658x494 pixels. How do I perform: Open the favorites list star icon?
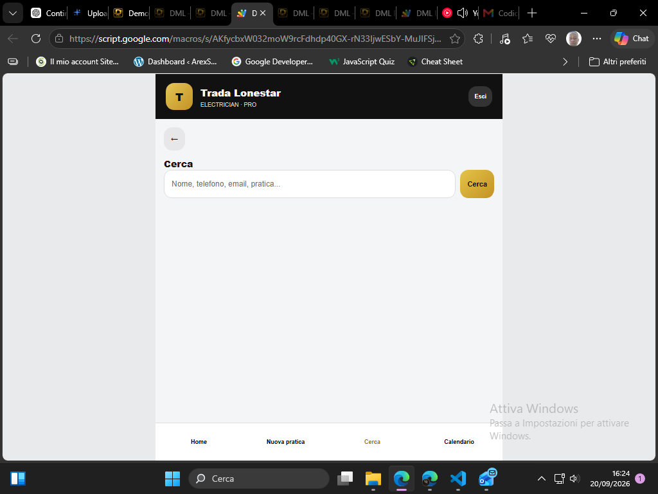click(x=528, y=39)
